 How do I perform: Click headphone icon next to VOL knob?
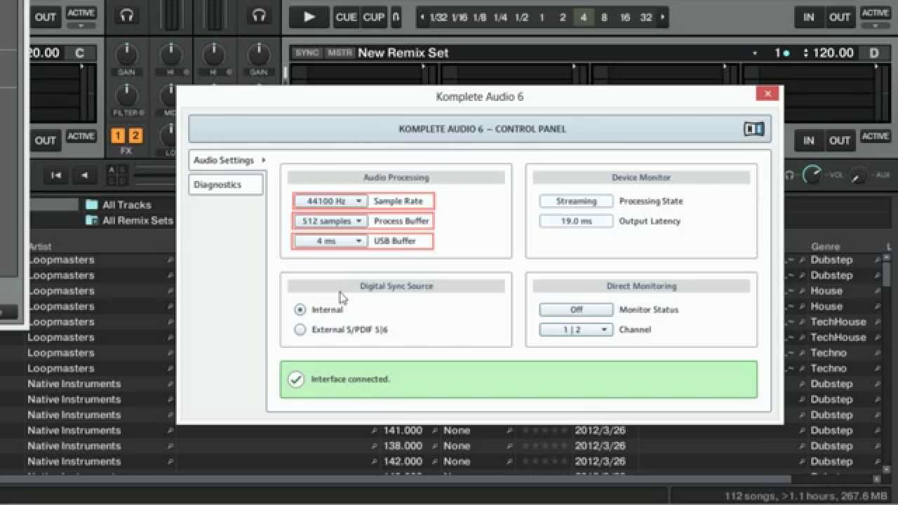(x=790, y=175)
